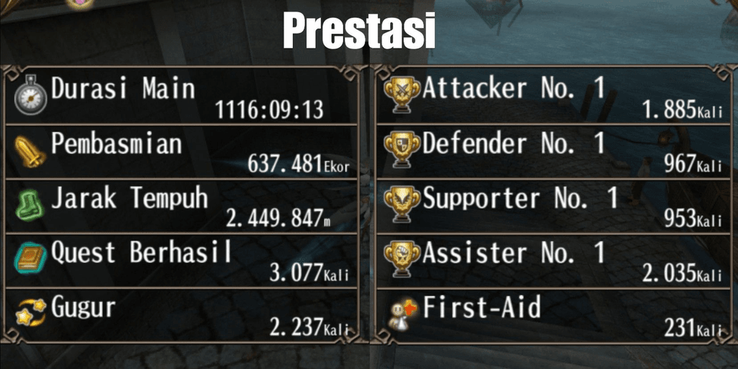Image resolution: width=738 pixels, height=369 pixels.
Task: Tap the First-Aid character icon
Action: pyautogui.click(x=402, y=314)
